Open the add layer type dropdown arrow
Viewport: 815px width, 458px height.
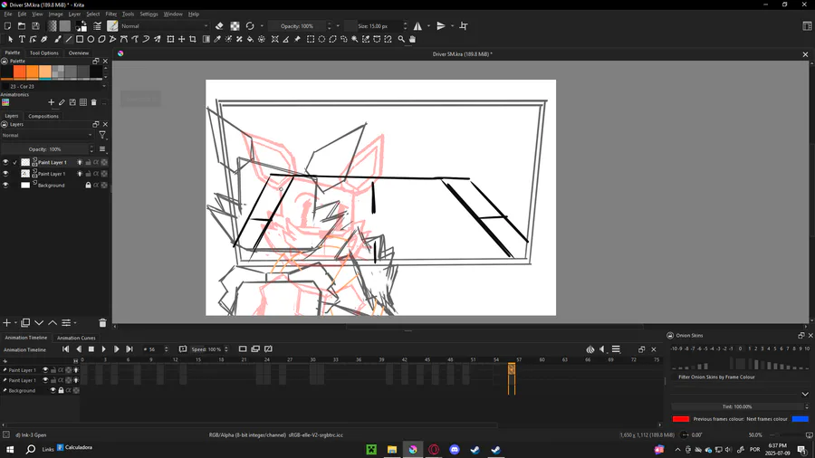coord(15,323)
